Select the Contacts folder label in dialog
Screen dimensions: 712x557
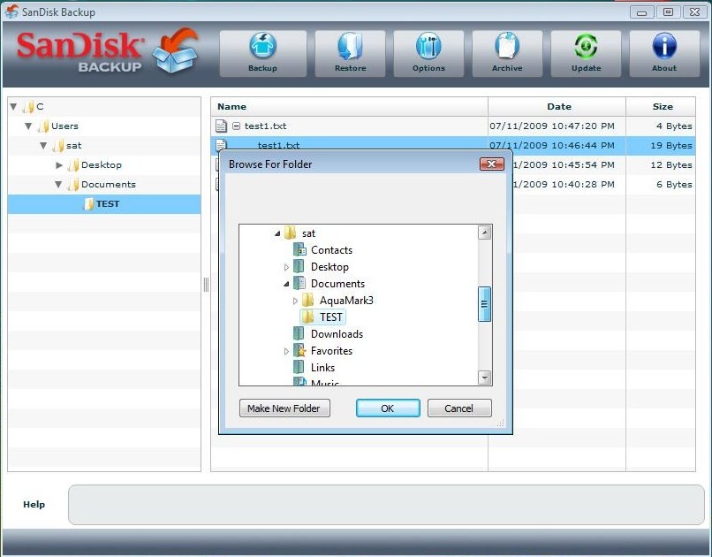331,250
